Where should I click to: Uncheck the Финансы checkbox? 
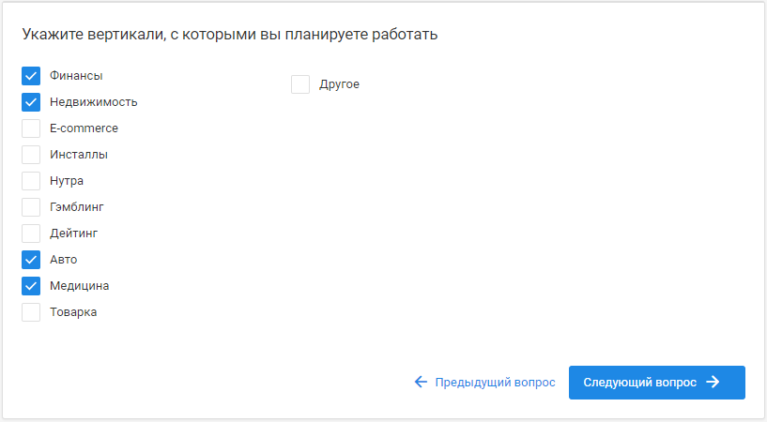[31, 76]
